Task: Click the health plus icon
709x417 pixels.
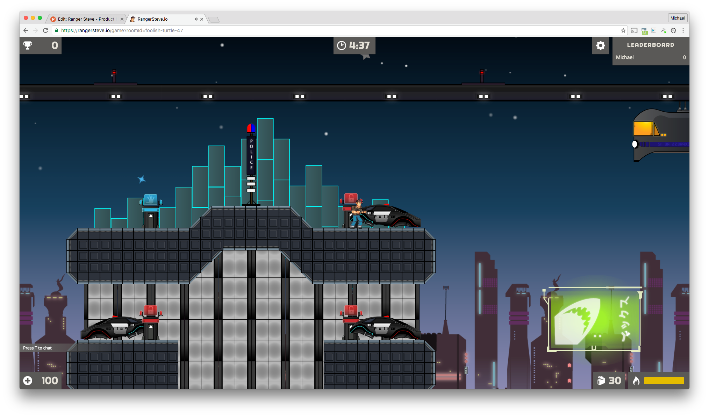Action: pos(28,381)
